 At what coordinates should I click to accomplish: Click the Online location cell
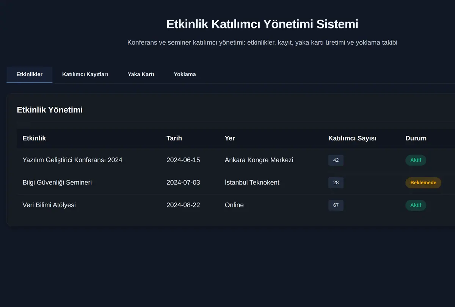234,205
